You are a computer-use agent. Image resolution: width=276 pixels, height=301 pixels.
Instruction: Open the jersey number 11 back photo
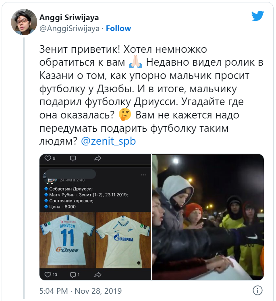67,240
